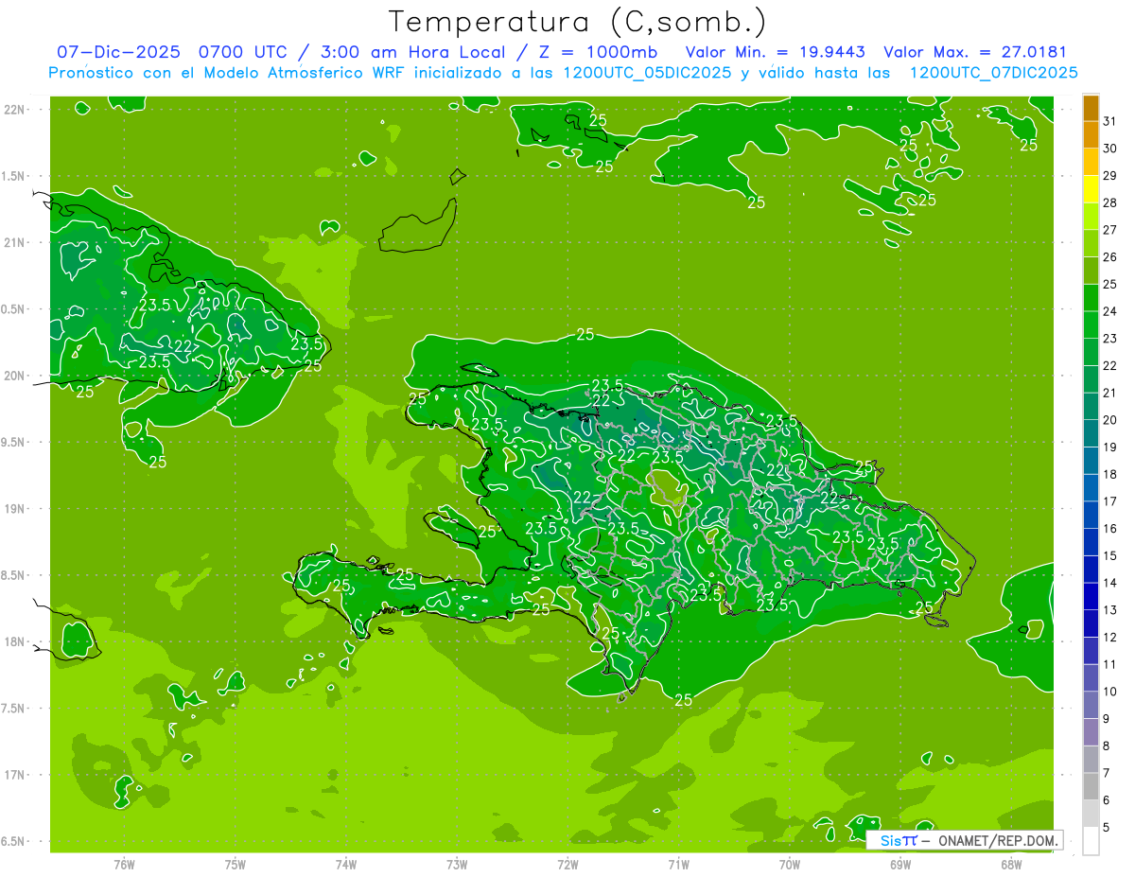Pick the gray swatch between 6 and 7
1135x877 pixels.
[x=1091, y=787]
